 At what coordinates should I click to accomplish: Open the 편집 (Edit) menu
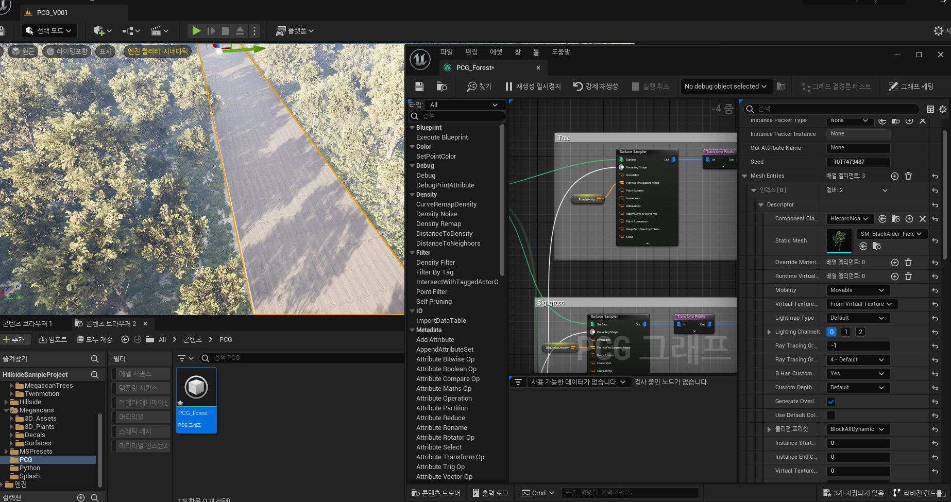pos(471,52)
